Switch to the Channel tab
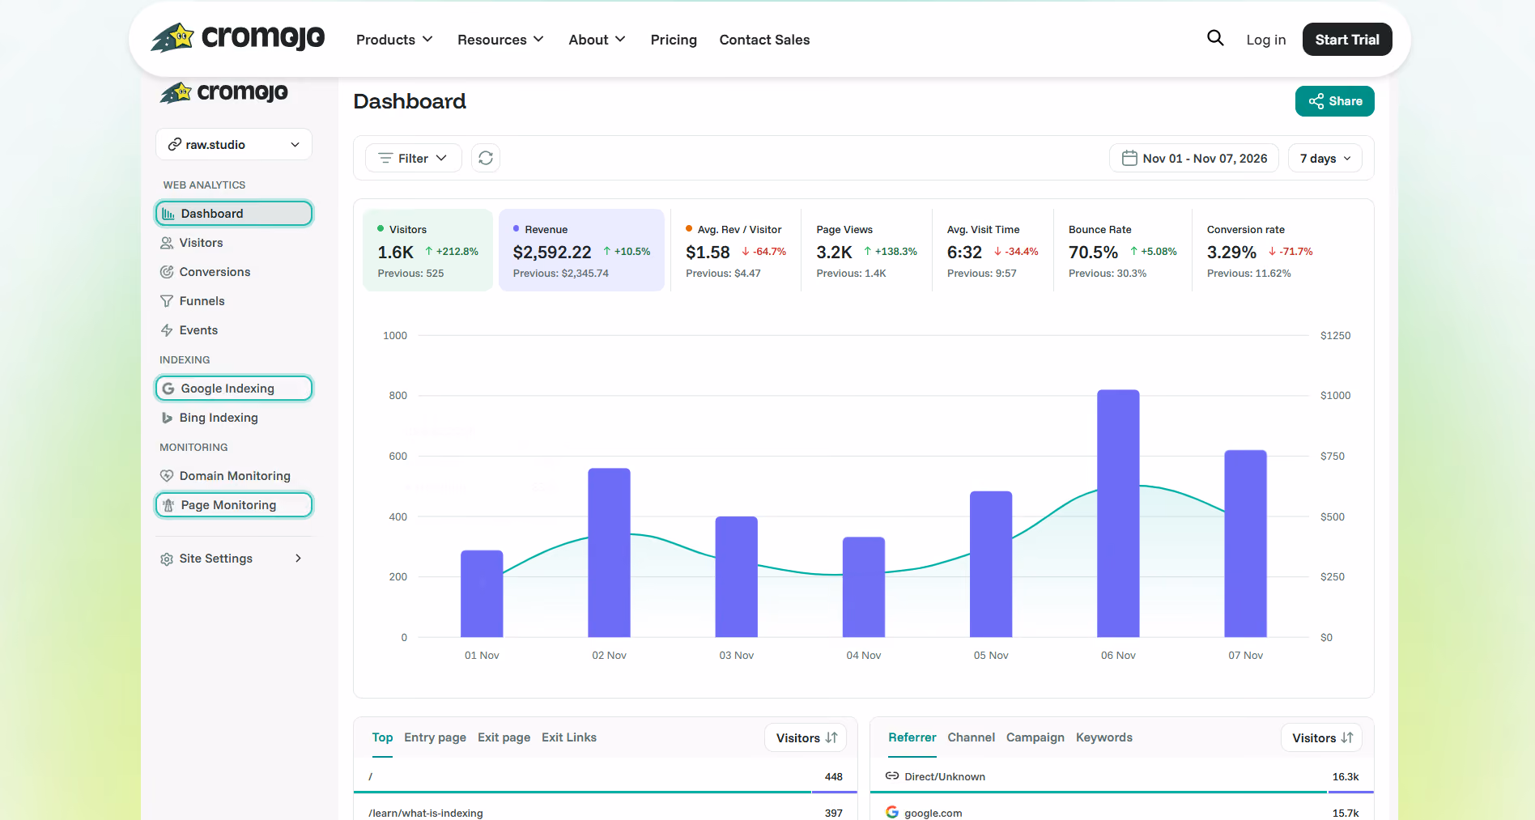 click(x=971, y=737)
